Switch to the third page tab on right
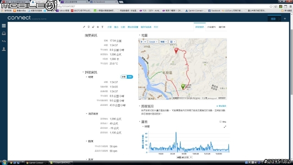 (x=222, y=27)
